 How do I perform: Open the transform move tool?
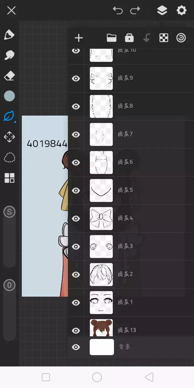pos(9,137)
